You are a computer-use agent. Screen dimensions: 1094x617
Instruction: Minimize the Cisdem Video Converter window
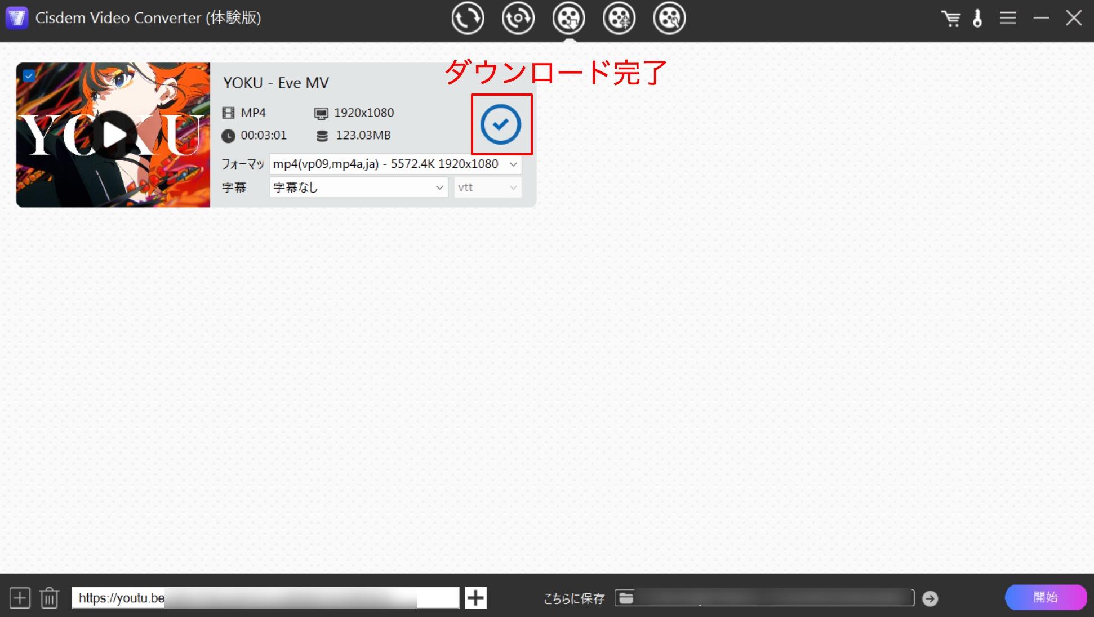coord(1041,18)
